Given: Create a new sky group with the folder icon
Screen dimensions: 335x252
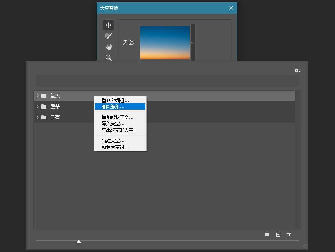Looking at the screenshot, I should 267,235.
